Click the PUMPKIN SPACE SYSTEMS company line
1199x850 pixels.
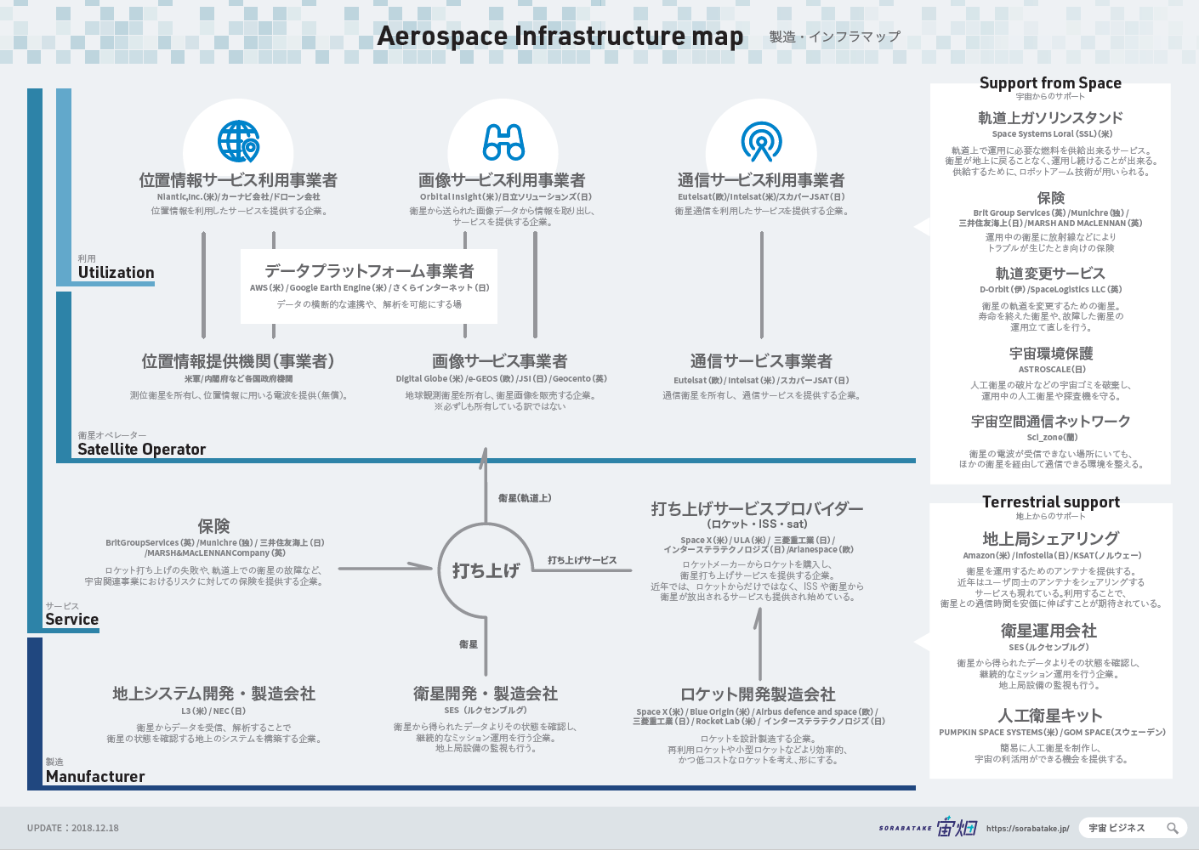[1052, 733]
